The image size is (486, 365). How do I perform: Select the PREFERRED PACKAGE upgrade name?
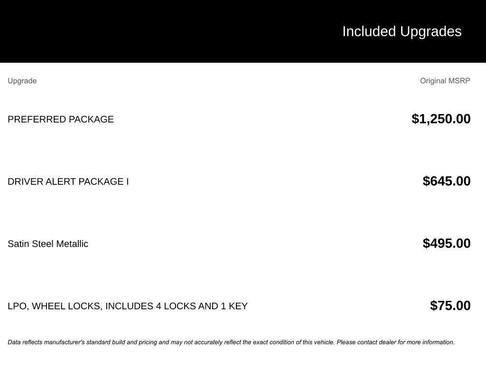pos(61,119)
